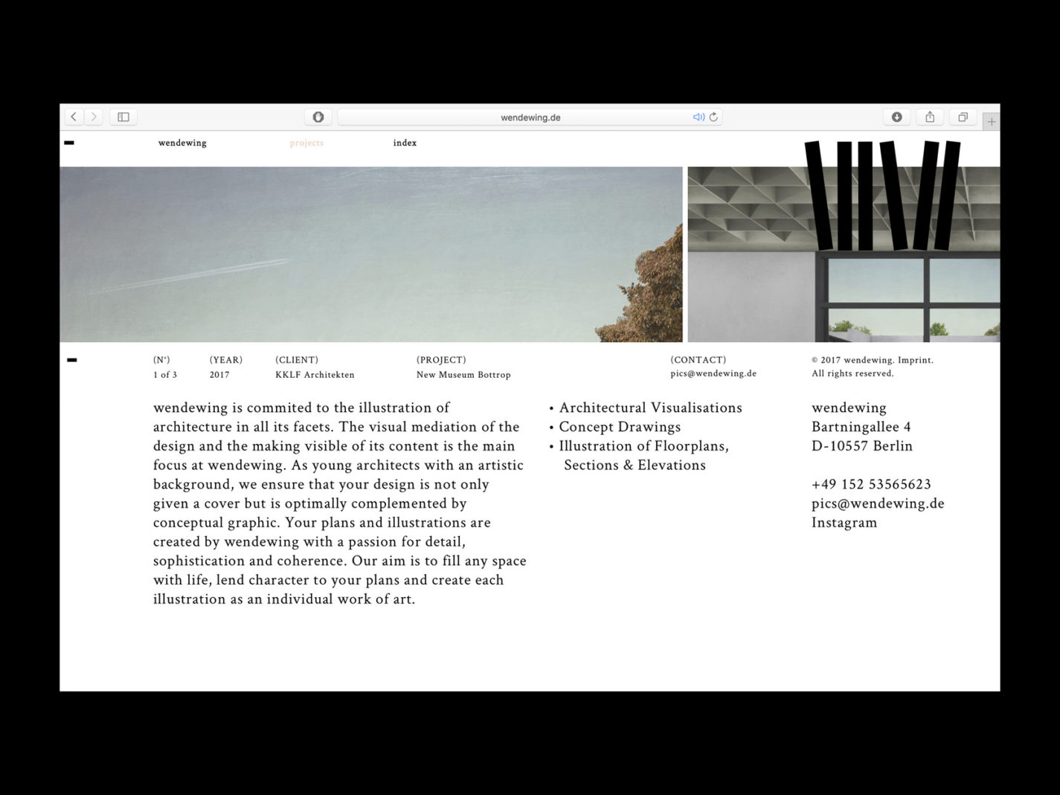This screenshot has width=1060, height=795.
Task: Click the large pics@wendewing.de email address
Action: click(878, 503)
